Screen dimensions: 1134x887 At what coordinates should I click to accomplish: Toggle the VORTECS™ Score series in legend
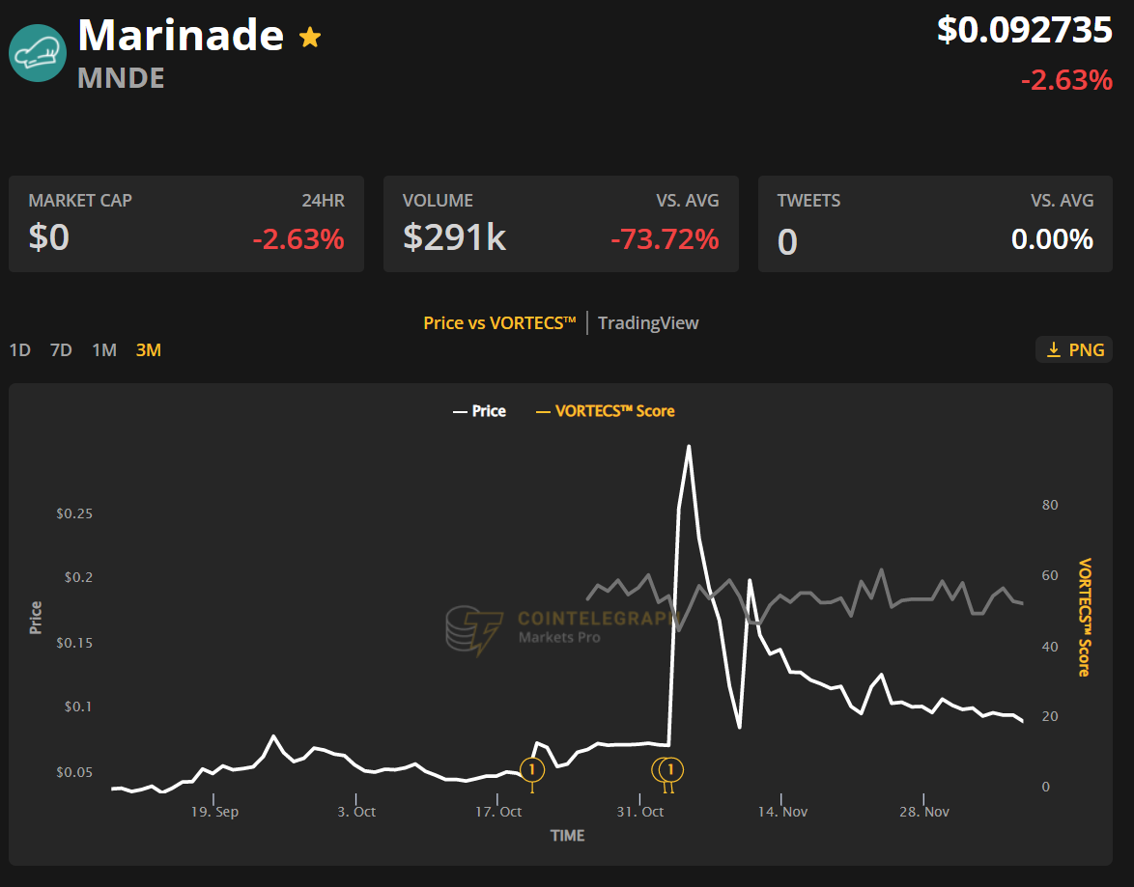click(605, 411)
